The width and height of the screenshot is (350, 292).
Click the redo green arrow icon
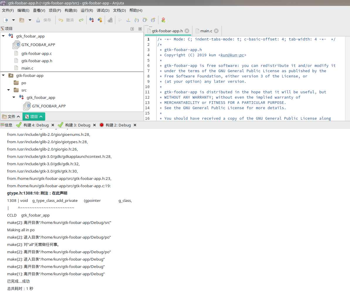[81, 20]
